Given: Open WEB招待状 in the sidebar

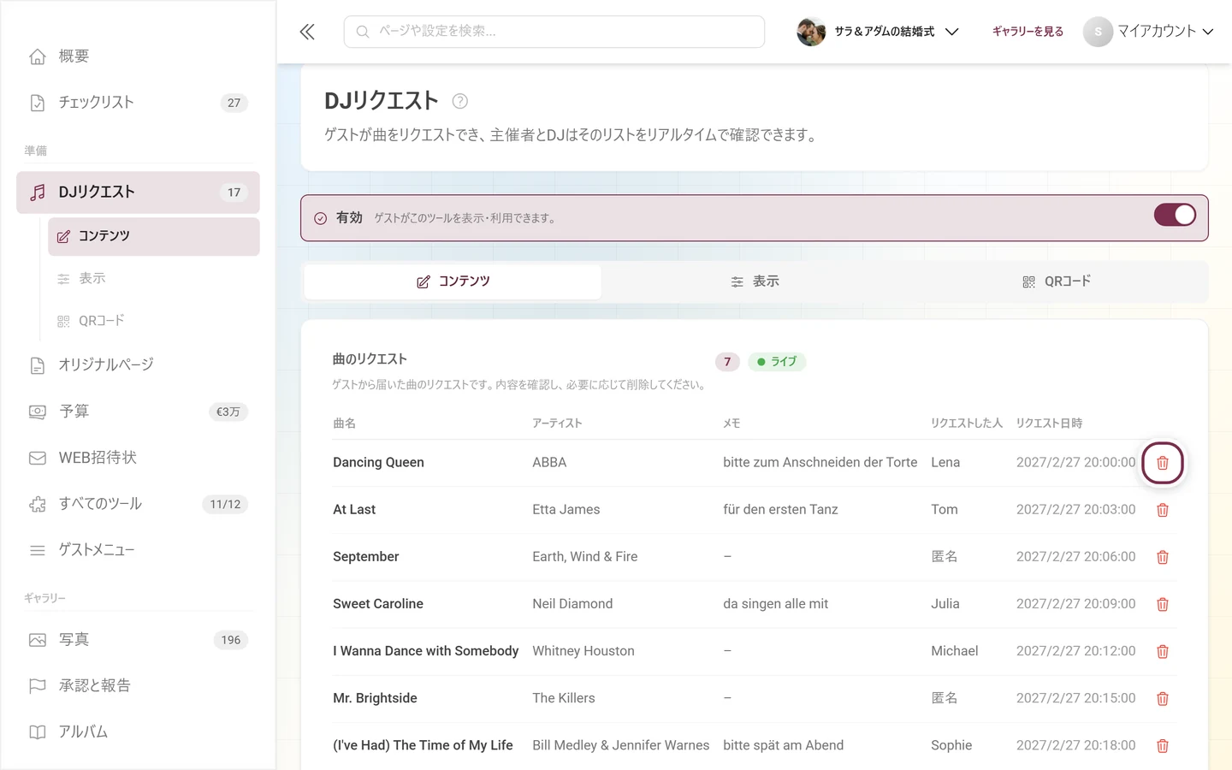Looking at the screenshot, I should pos(138,458).
